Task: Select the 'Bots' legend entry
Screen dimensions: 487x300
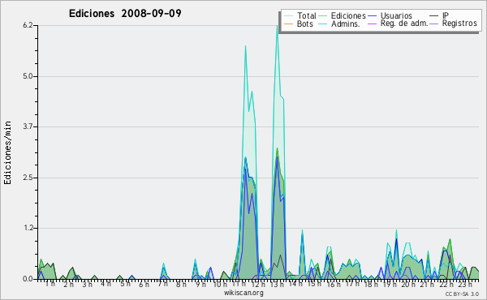Action: click(304, 24)
